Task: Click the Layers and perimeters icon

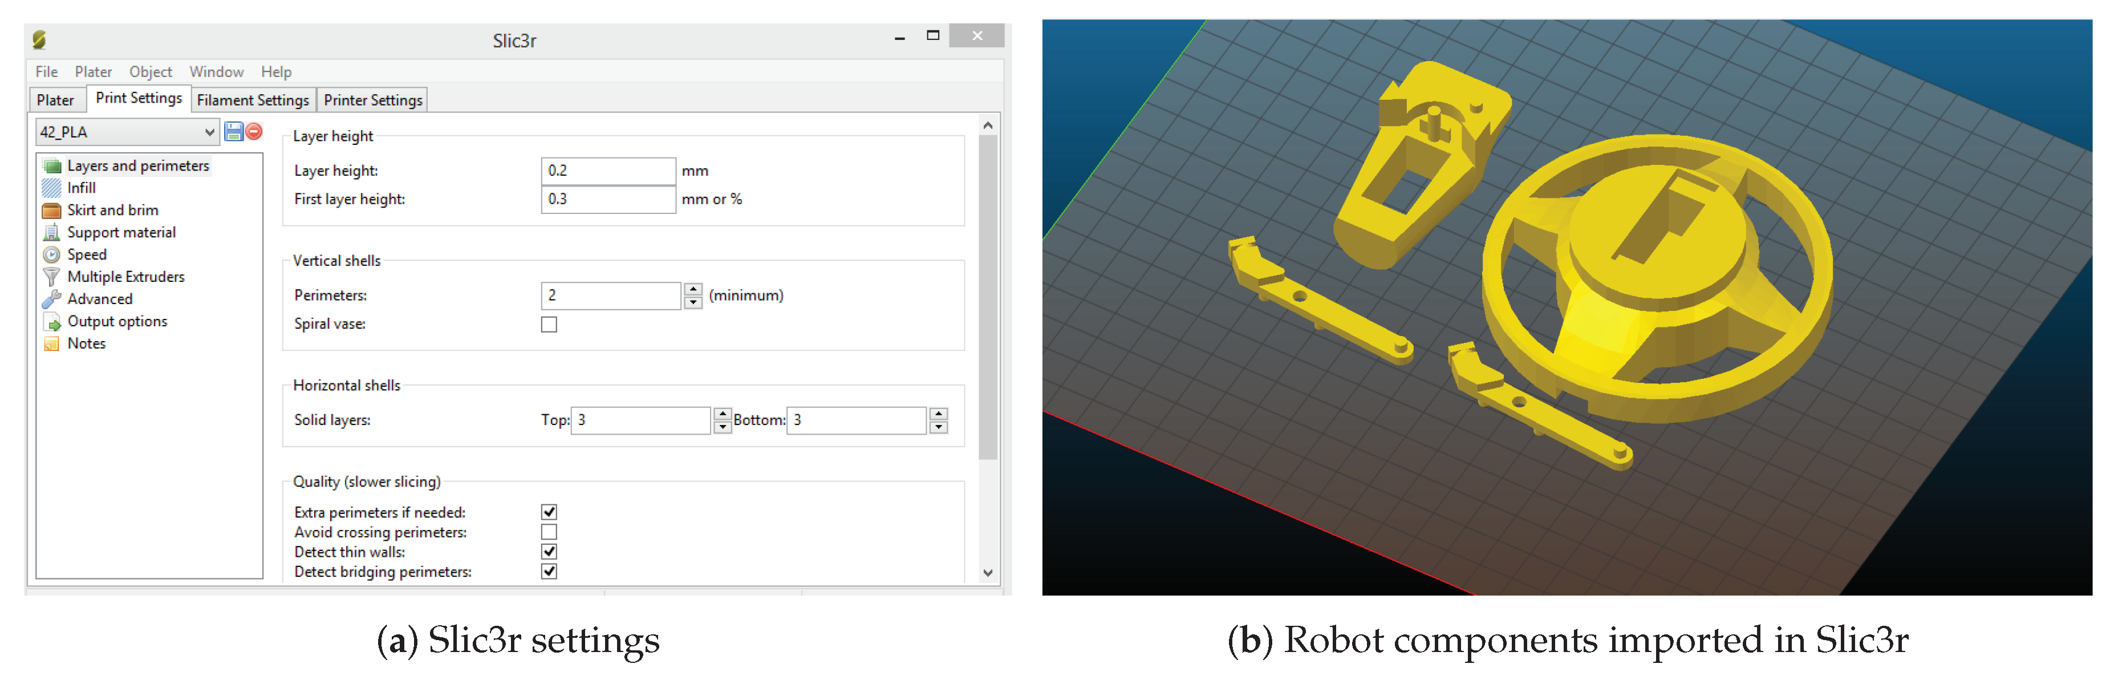Action: pos(52,165)
